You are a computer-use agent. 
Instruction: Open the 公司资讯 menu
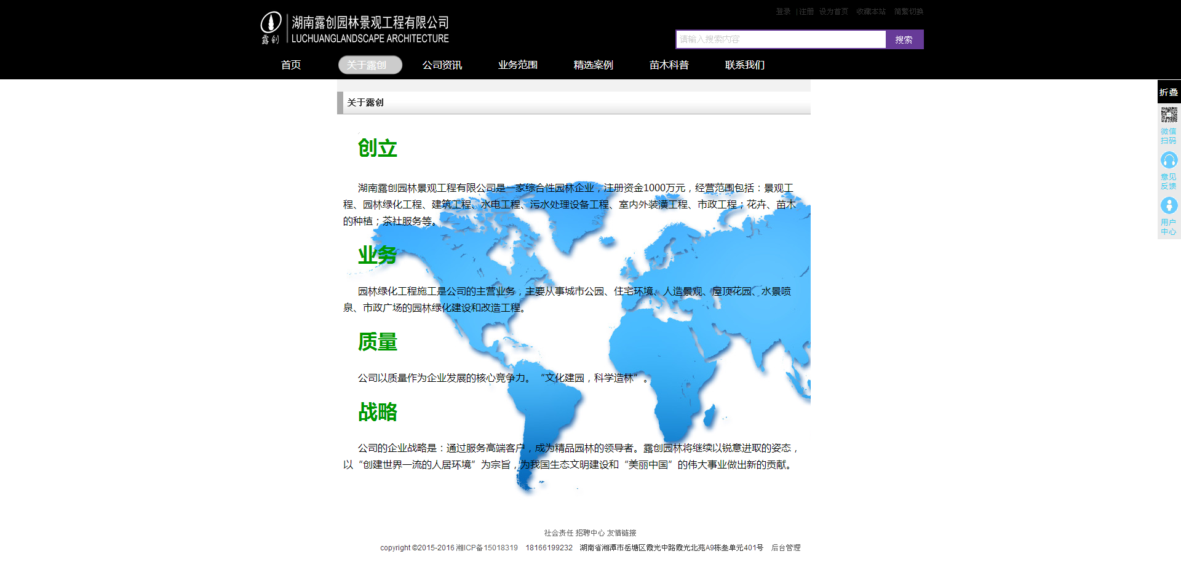click(x=442, y=65)
